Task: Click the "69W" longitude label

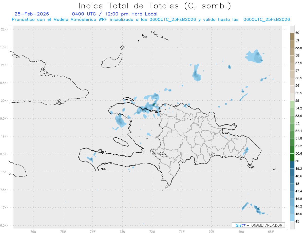Action: (x=241, y=231)
